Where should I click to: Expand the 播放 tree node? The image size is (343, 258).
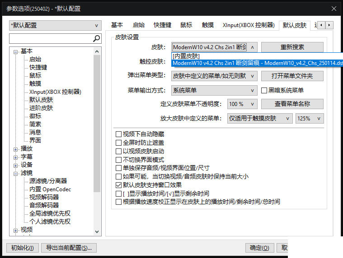(x=16, y=149)
